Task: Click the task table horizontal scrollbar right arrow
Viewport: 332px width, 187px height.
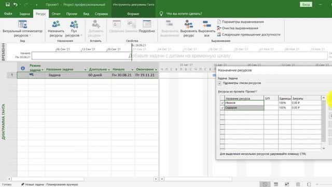Action: click(x=156, y=179)
